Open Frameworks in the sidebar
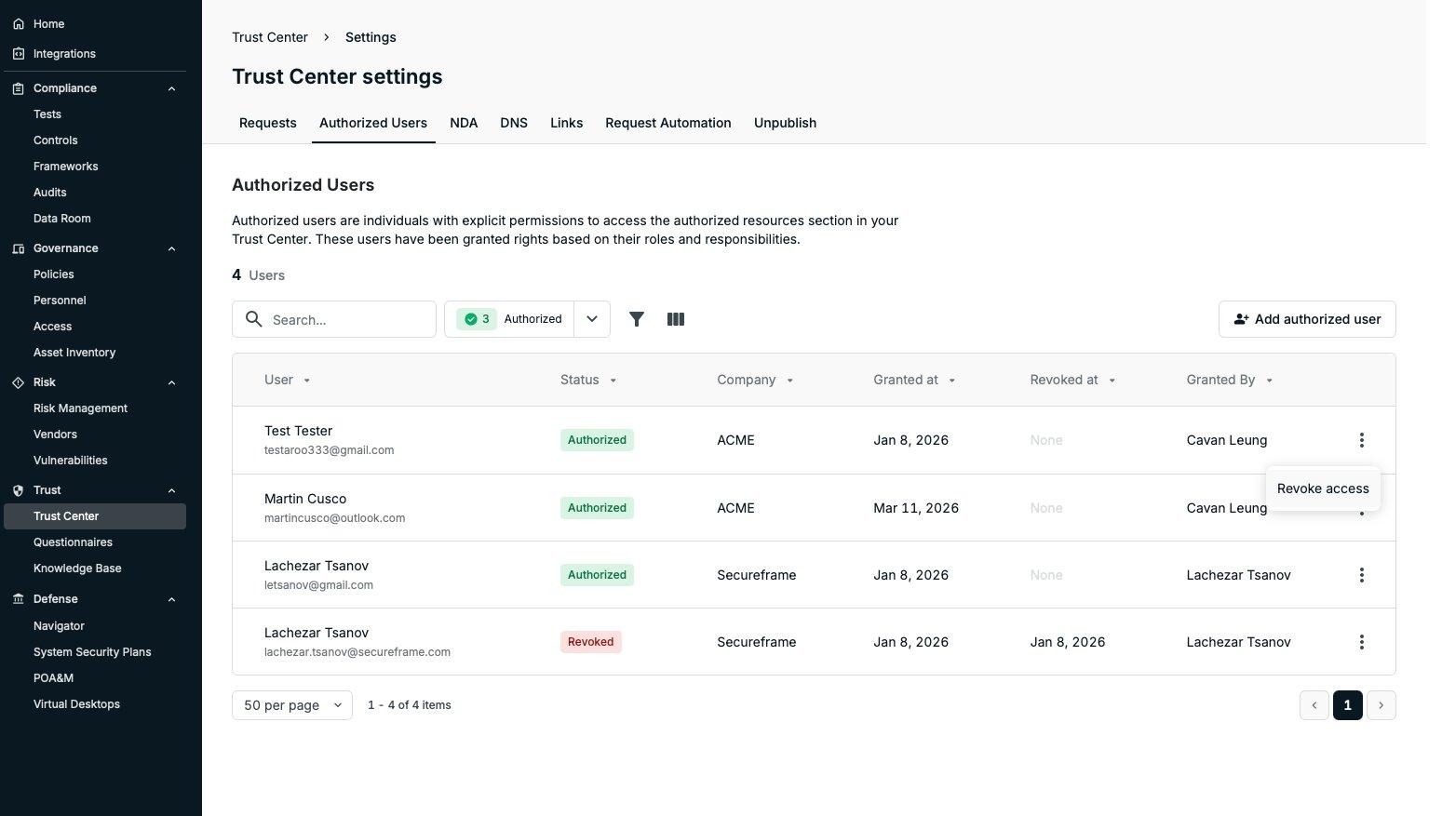 click(66, 167)
